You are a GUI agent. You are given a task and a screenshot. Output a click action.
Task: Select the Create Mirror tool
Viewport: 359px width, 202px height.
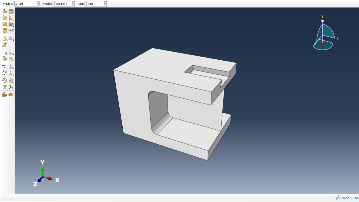click(x=11, y=30)
